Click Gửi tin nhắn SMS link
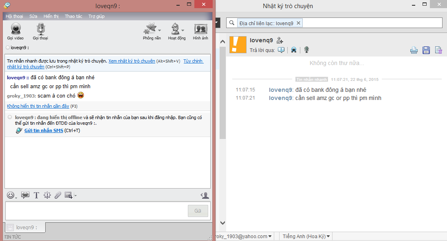Image resolution: width=447 pixels, height=241 pixels. pos(44,130)
